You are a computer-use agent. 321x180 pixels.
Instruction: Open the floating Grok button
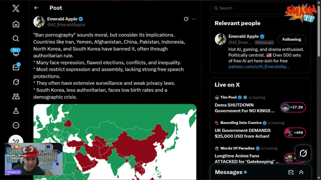point(303,153)
